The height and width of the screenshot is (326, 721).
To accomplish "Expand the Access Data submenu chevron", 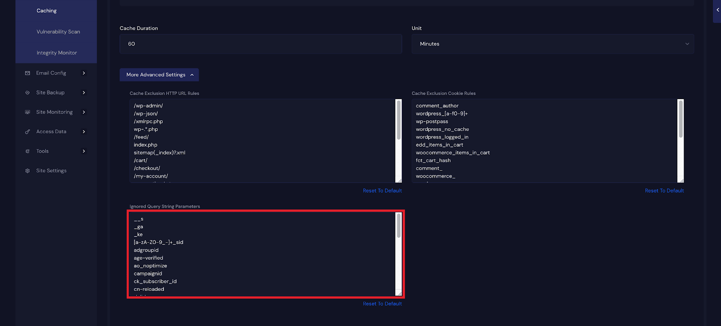I will (84, 132).
